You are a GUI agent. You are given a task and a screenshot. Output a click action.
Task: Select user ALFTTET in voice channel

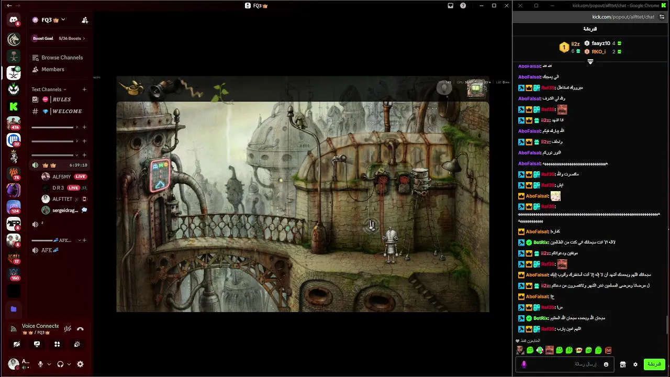tap(64, 199)
